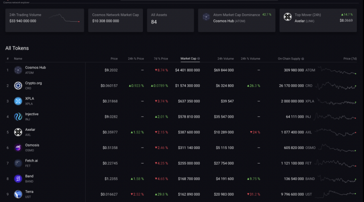The height and width of the screenshot is (202, 364).
Task: Open the Injective token name link
Action: tap(32, 114)
